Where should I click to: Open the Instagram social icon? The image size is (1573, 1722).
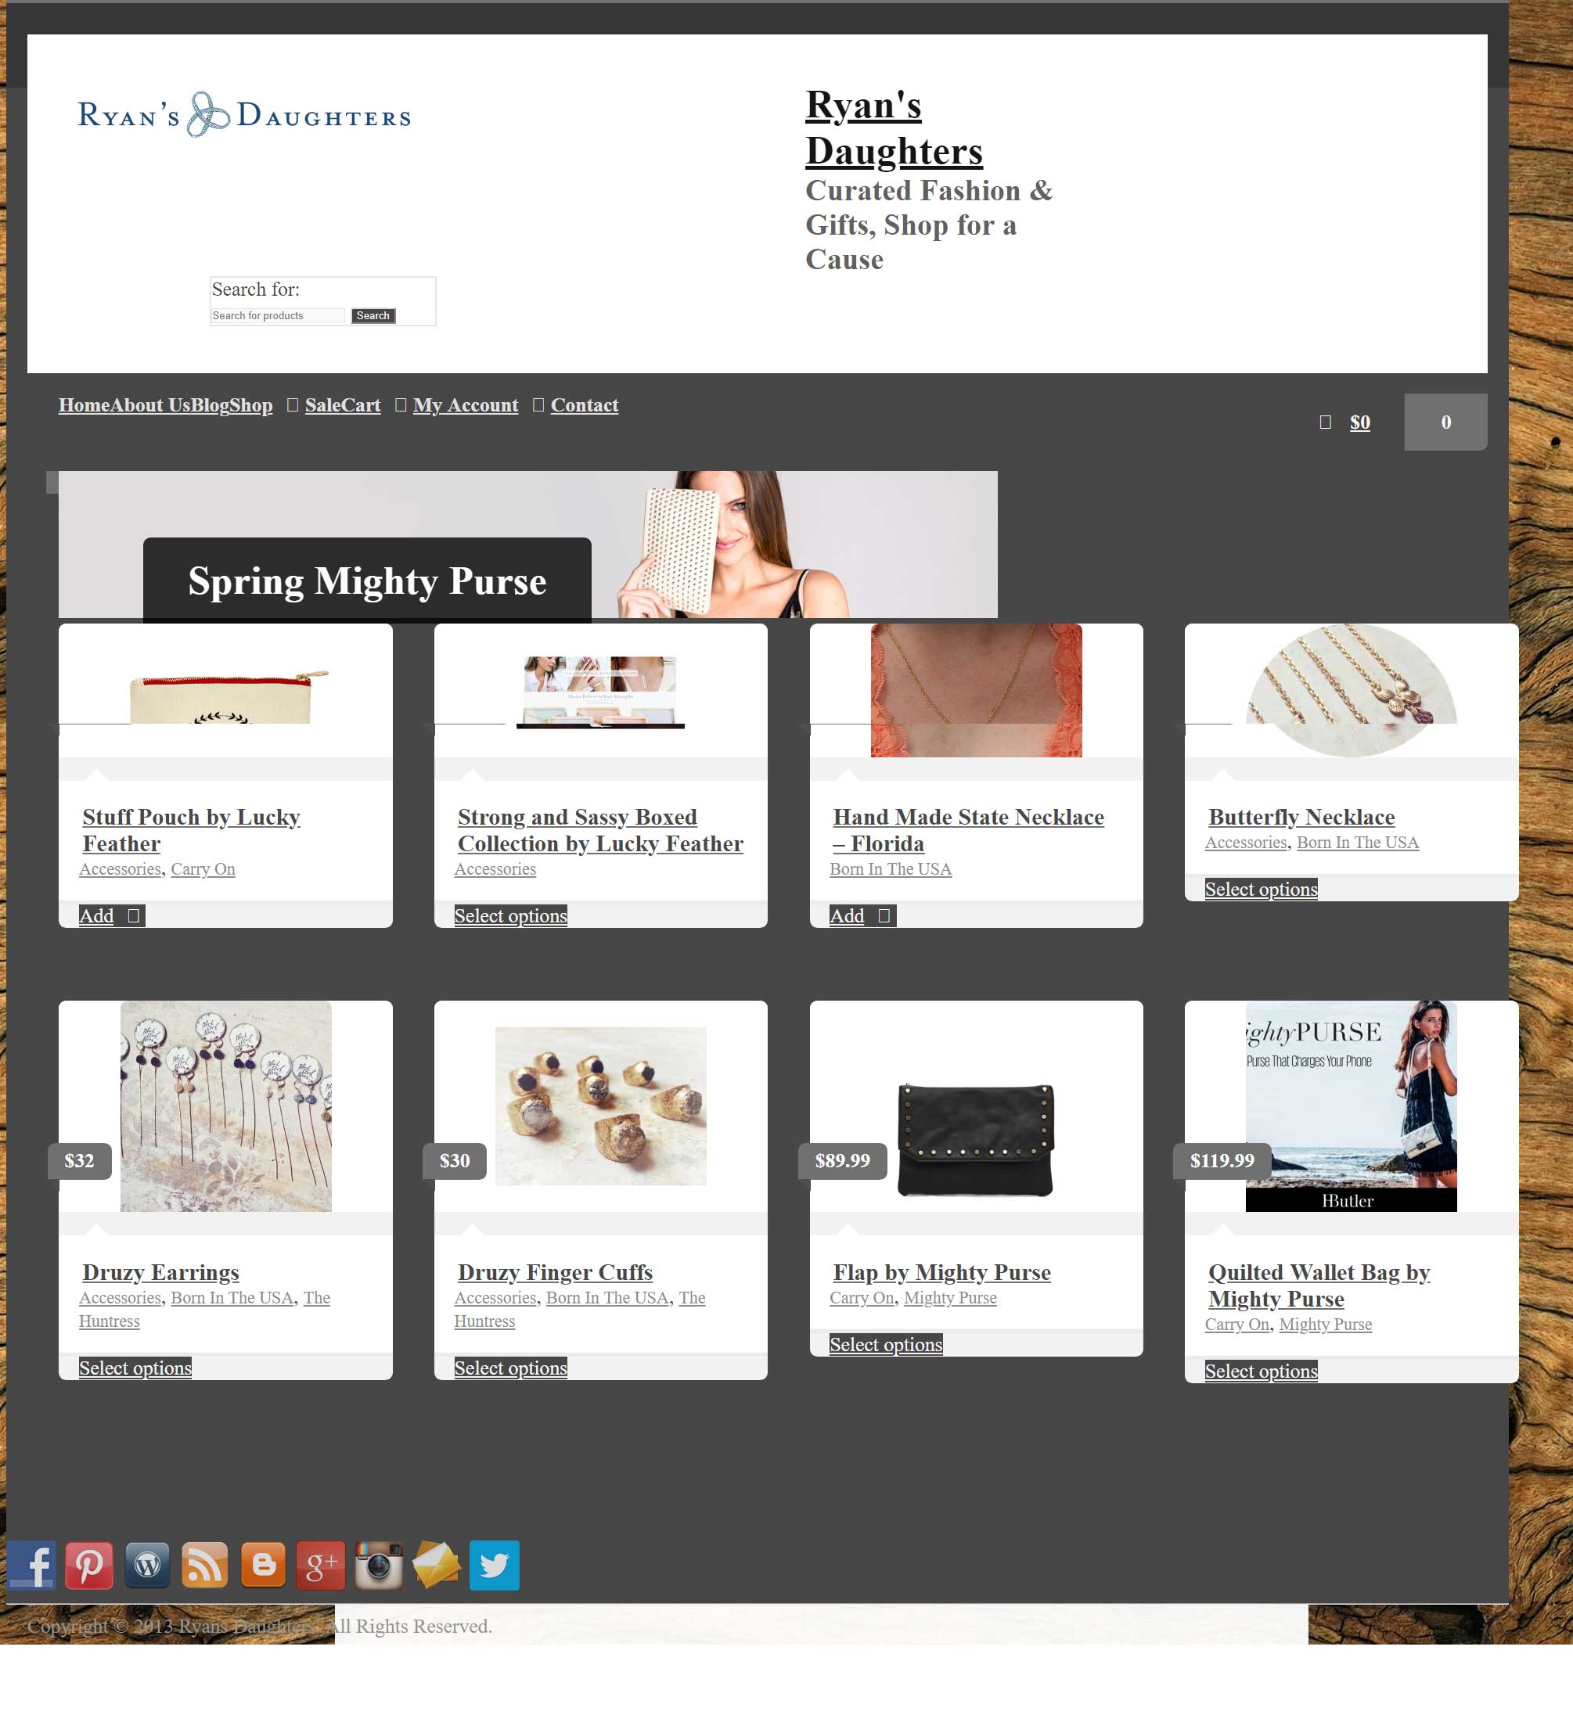(x=379, y=1565)
